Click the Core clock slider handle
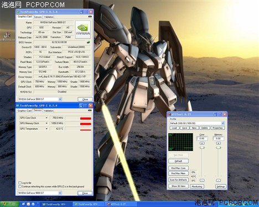The image size is (259, 207). 203,148
